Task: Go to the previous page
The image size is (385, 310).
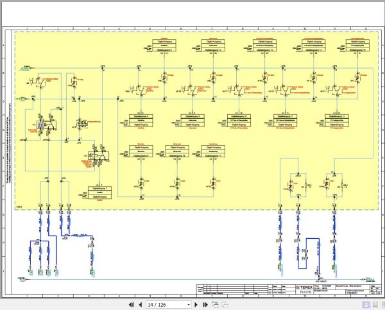Action: coord(141,305)
